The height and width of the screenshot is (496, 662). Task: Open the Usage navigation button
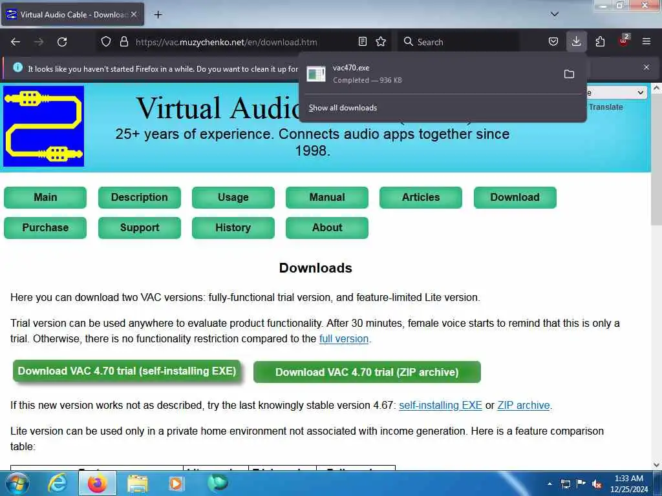coord(233,198)
